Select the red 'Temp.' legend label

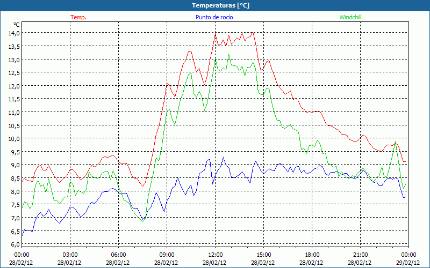[x=78, y=17]
